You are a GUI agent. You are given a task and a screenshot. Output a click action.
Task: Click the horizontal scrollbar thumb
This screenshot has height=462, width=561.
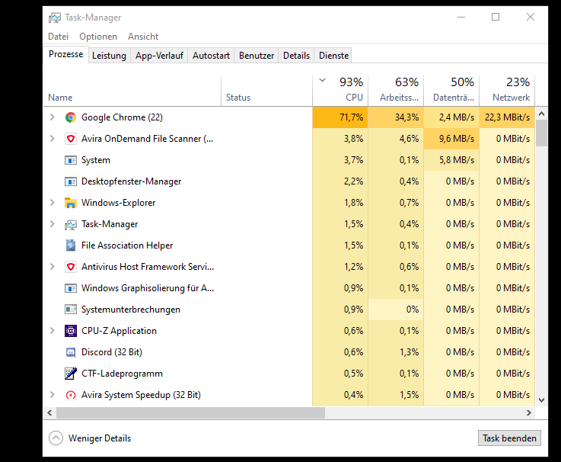190,412
